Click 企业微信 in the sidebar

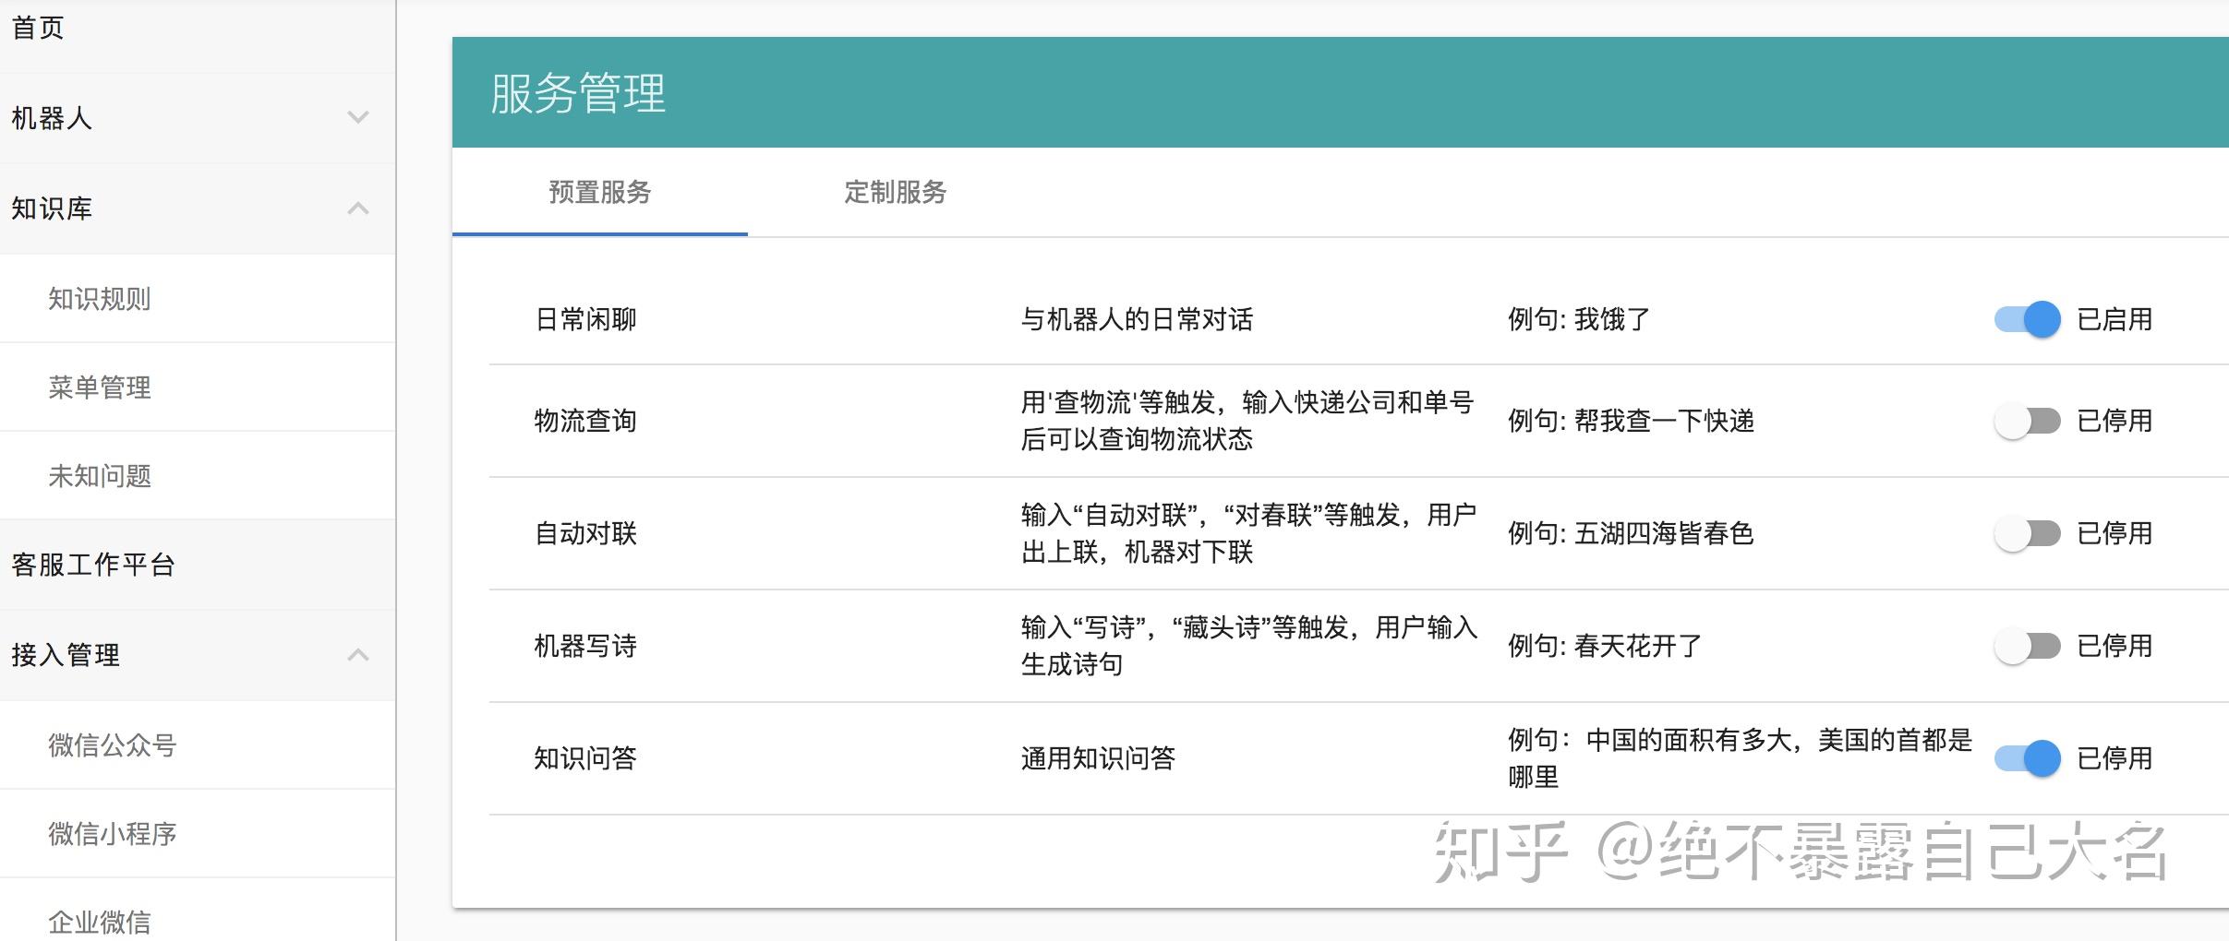tap(100, 921)
